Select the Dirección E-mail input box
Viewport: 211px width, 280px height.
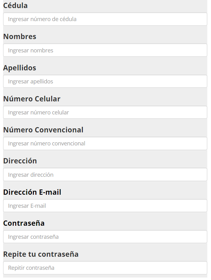[x=105, y=206]
